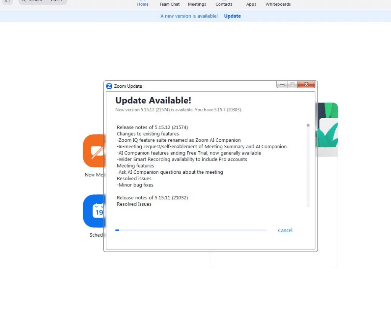Cancel the Zoom update download

(x=285, y=230)
